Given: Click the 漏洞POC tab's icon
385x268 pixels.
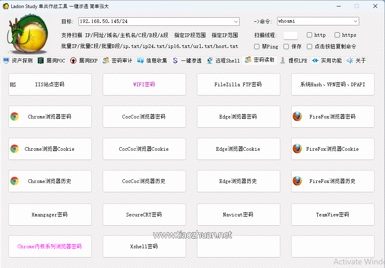Looking at the screenshot, I should click(x=41, y=60).
